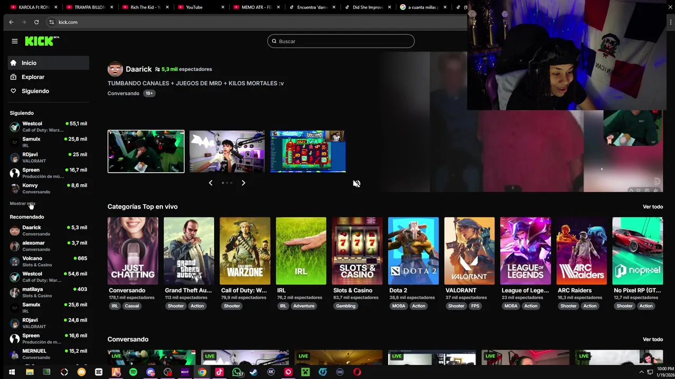Open the Slots & Casino category card

coord(357,251)
